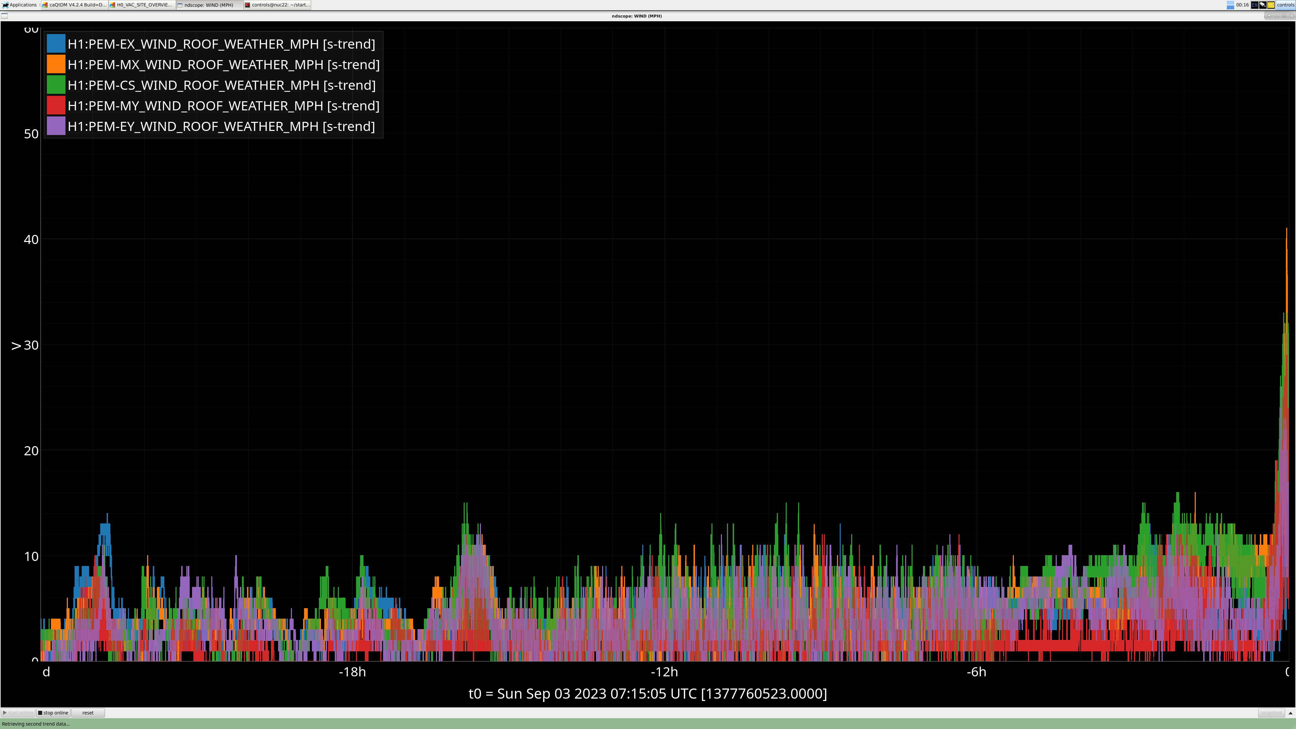Click the window shade (roll up) button

point(1269,16)
